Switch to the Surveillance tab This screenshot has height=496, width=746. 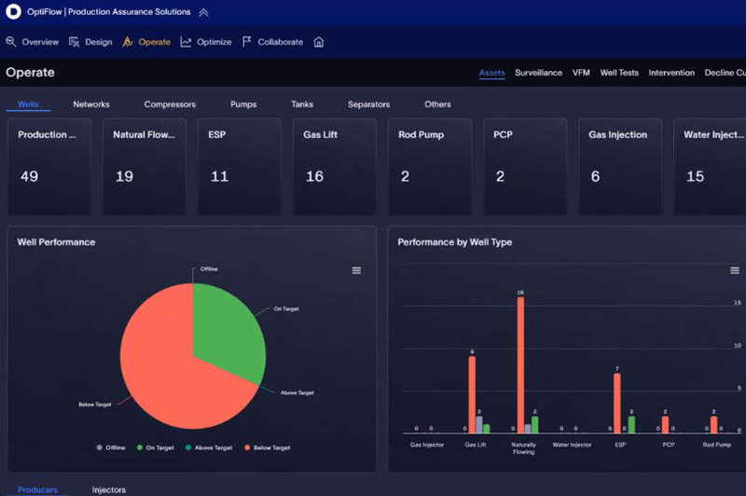(538, 73)
